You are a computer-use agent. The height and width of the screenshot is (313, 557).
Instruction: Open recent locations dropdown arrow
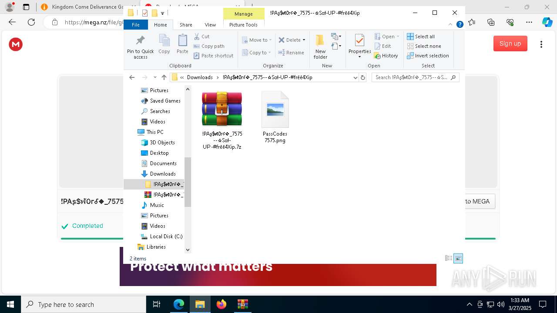tap(155, 77)
